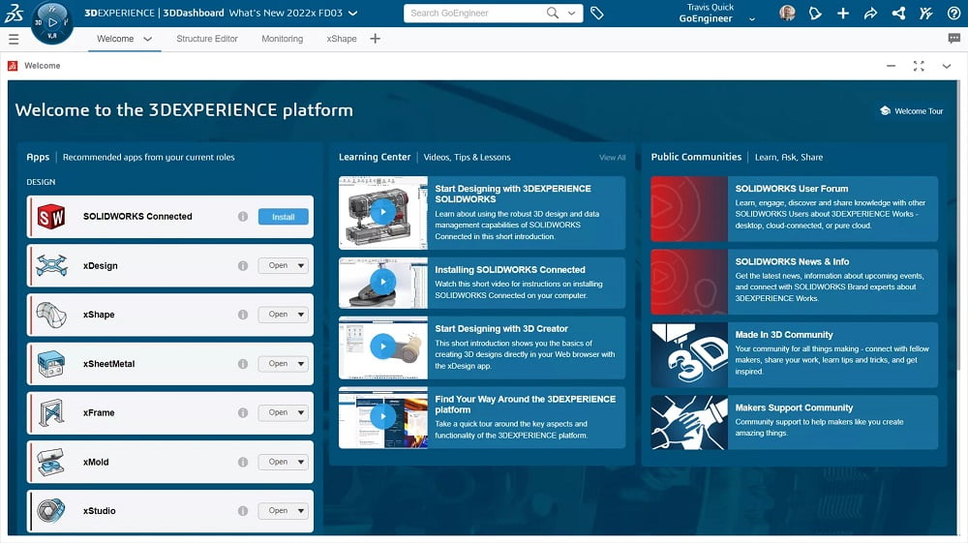Screen dimensions: 968x543
Task: Start the Welcome Tour
Action: (x=912, y=111)
